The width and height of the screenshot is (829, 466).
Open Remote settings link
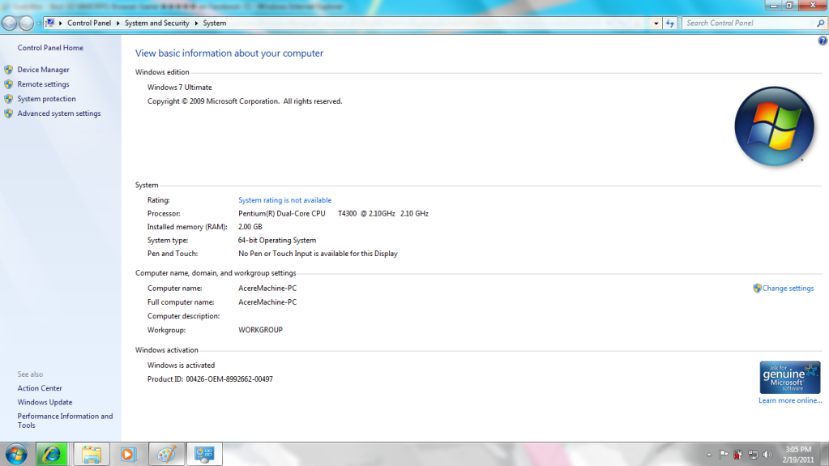pos(43,84)
